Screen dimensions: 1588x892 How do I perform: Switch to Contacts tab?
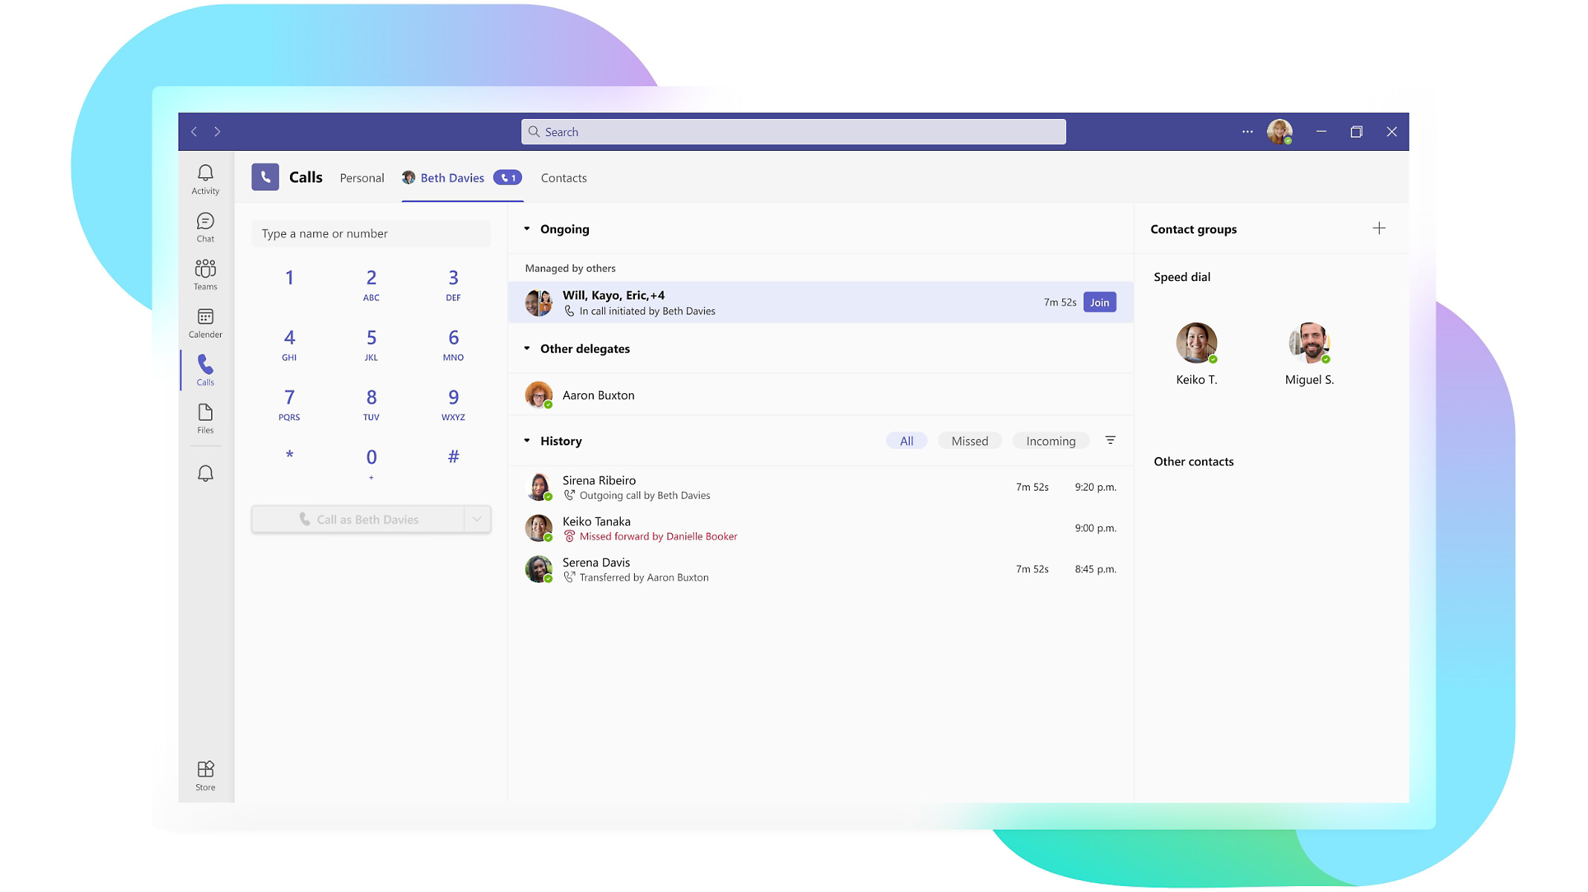pyautogui.click(x=564, y=178)
